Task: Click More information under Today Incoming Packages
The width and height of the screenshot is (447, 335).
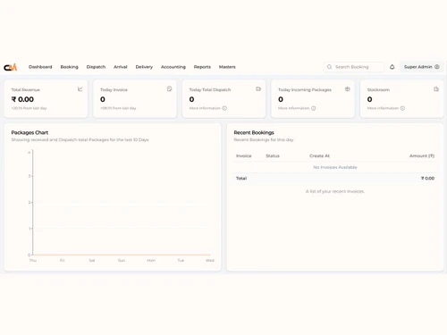Action: [x=294, y=108]
